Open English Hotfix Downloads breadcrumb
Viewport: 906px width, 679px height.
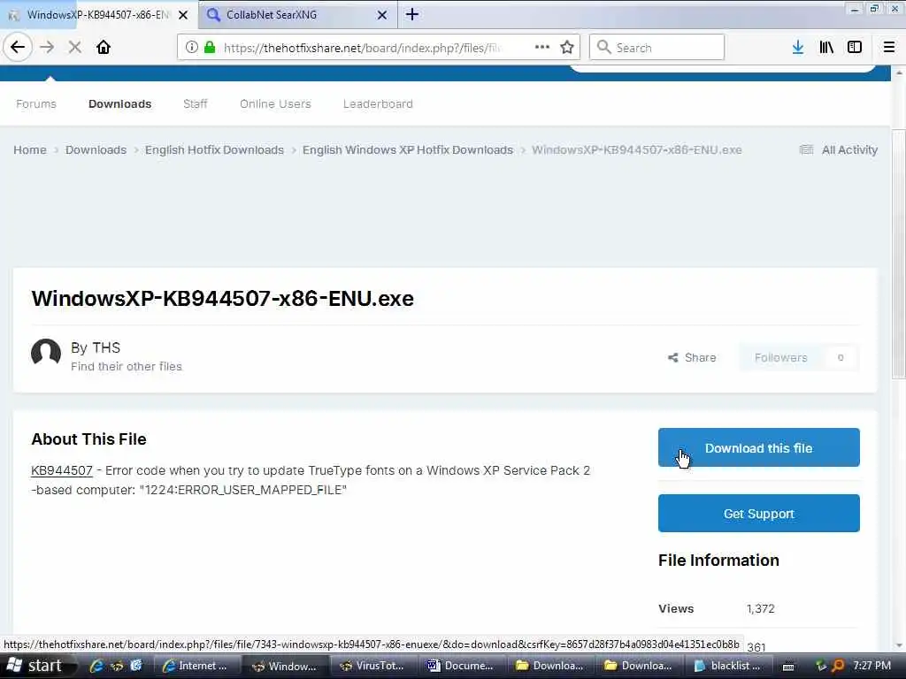click(214, 150)
